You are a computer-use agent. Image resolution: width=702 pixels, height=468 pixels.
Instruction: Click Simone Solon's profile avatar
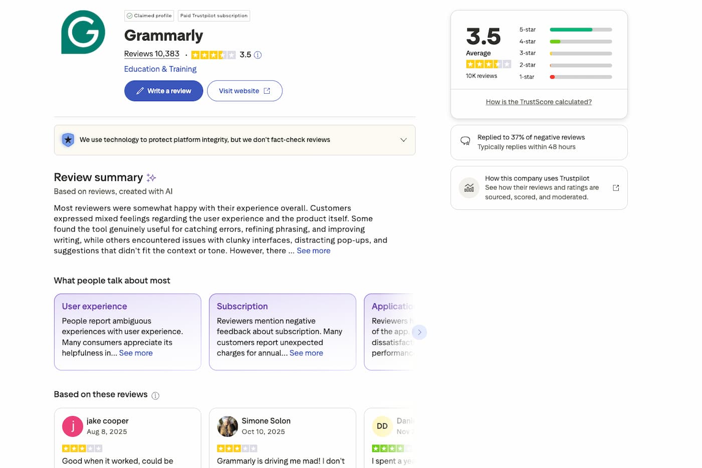click(227, 426)
